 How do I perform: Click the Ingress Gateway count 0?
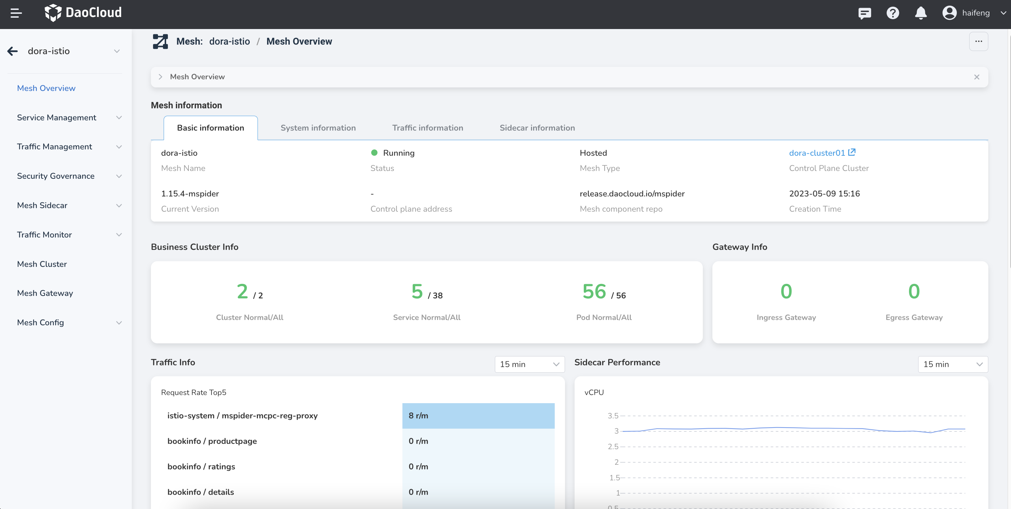click(x=786, y=291)
